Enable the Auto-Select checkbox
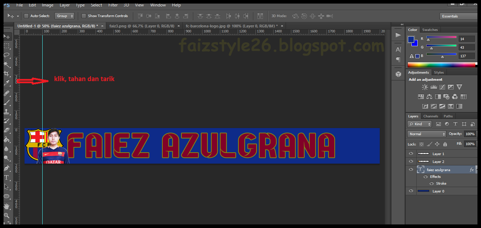 (x=26, y=16)
